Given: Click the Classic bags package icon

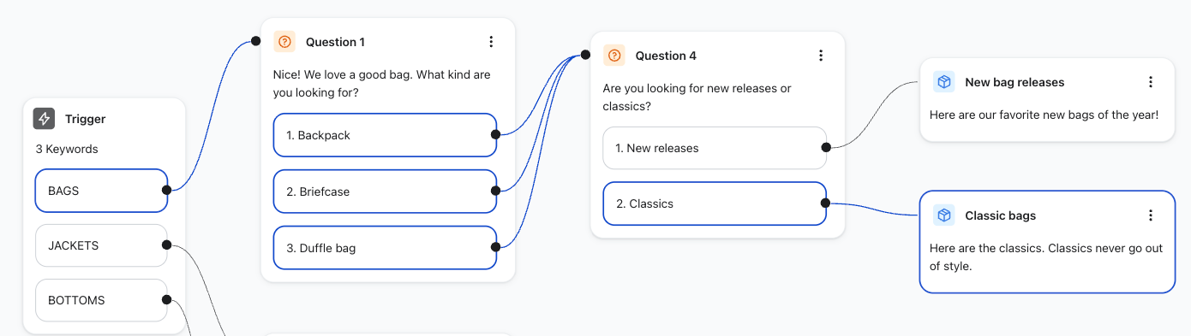Looking at the screenshot, I should [943, 215].
